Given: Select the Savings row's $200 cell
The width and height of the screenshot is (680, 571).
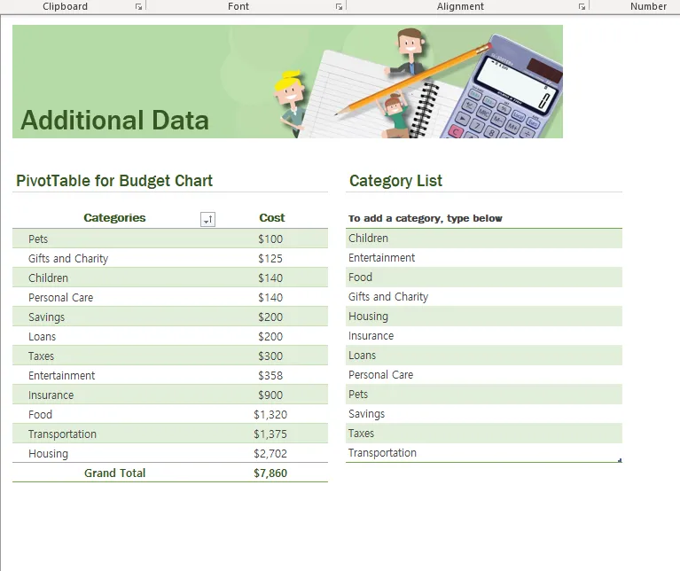Looking at the screenshot, I should click(270, 317).
